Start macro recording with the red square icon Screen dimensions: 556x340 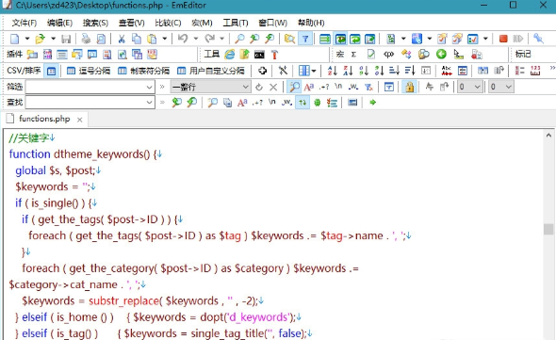(503, 39)
